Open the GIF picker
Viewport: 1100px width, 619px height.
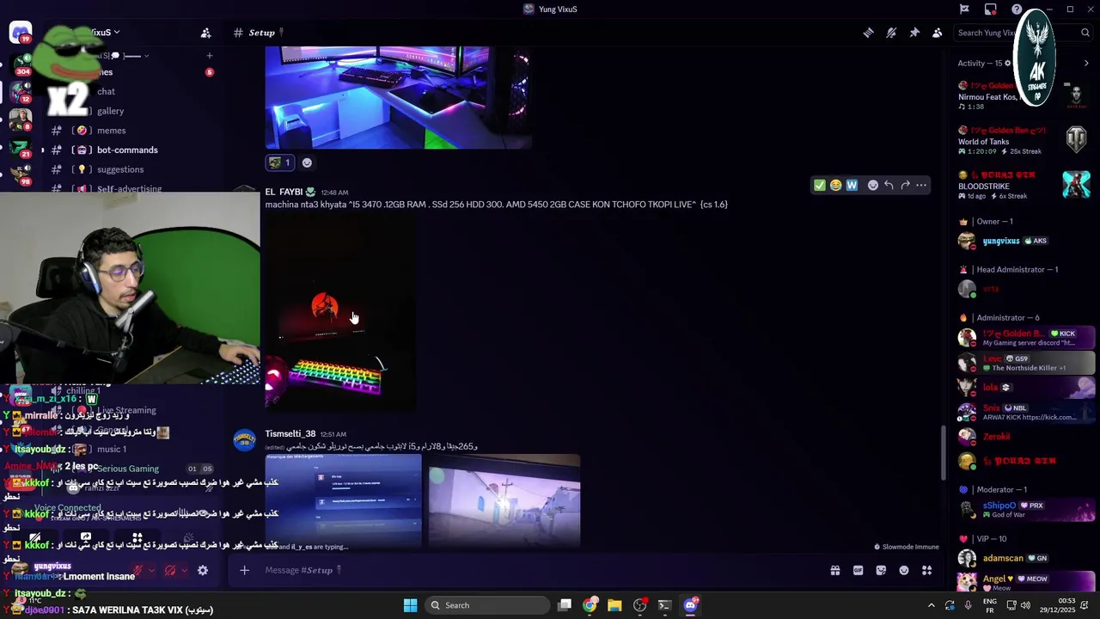pos(858,570)
